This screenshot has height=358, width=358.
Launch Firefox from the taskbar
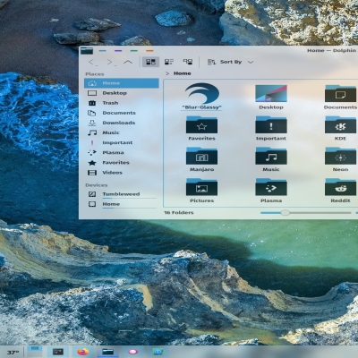[x=82, y=352]
